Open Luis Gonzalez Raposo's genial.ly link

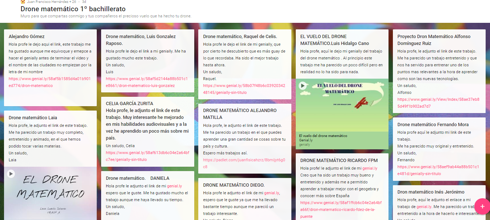tap(147, 82)
